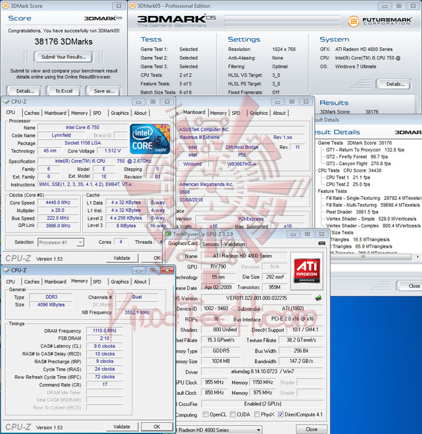Select the Pixel Shader result row

[352, 212]
